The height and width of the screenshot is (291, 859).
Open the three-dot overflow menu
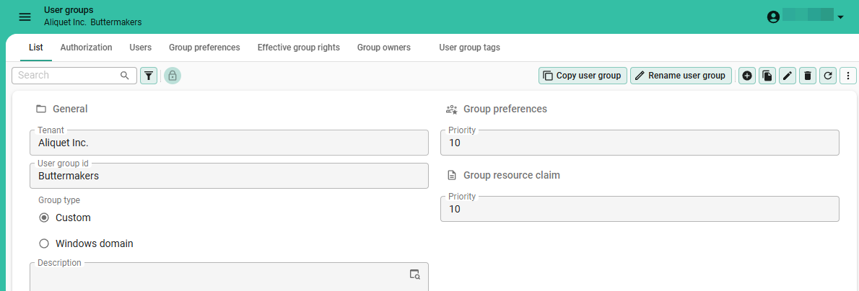click(x=848, y=76)
